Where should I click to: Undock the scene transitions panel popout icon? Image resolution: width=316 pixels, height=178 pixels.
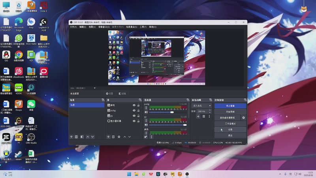pos(211,100)
